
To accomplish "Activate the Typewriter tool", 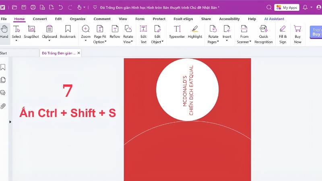I will click(177, 32).
